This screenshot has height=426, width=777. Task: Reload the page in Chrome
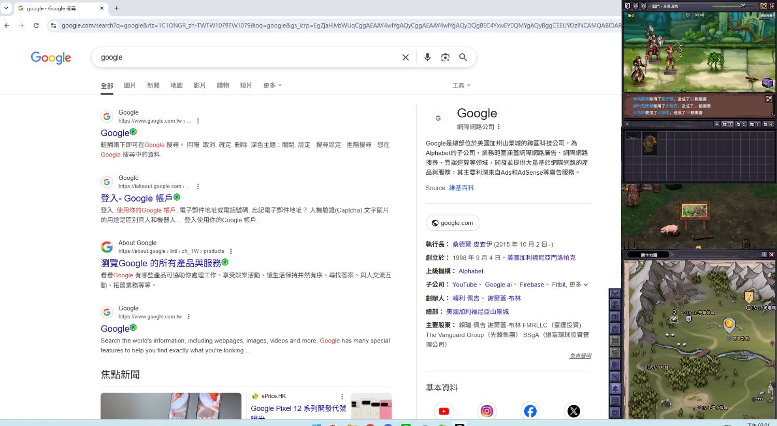[36, 25]
